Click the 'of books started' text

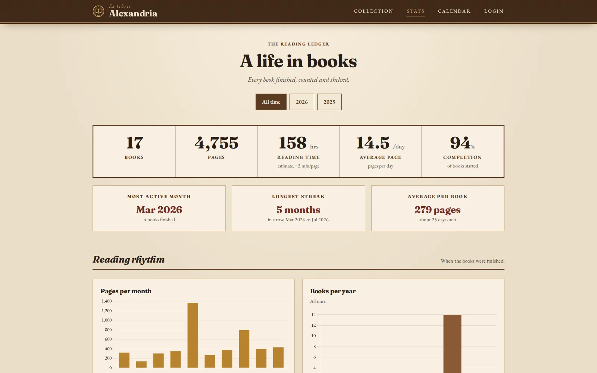pos(463,166)
